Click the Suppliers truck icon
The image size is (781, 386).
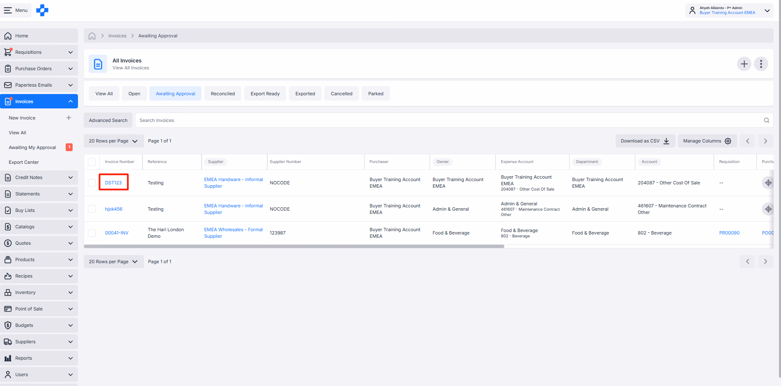pos(8,342)
